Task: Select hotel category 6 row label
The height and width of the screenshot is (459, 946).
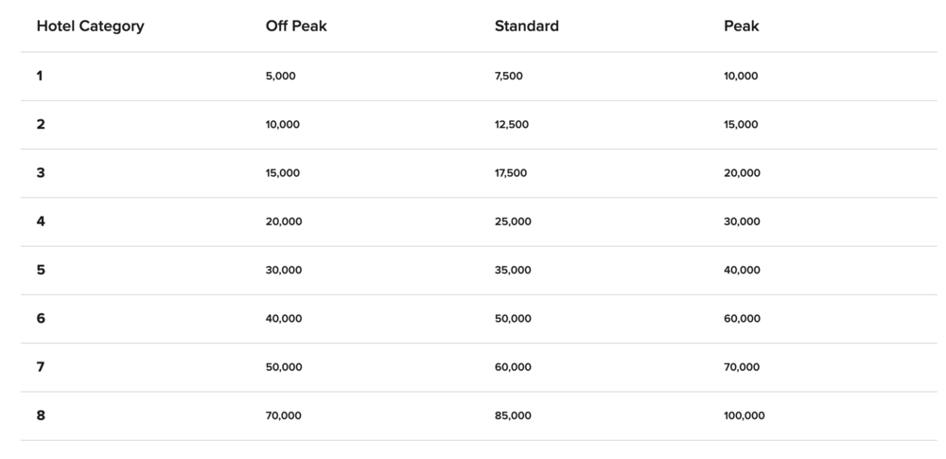Action: [x=41, y=318]
